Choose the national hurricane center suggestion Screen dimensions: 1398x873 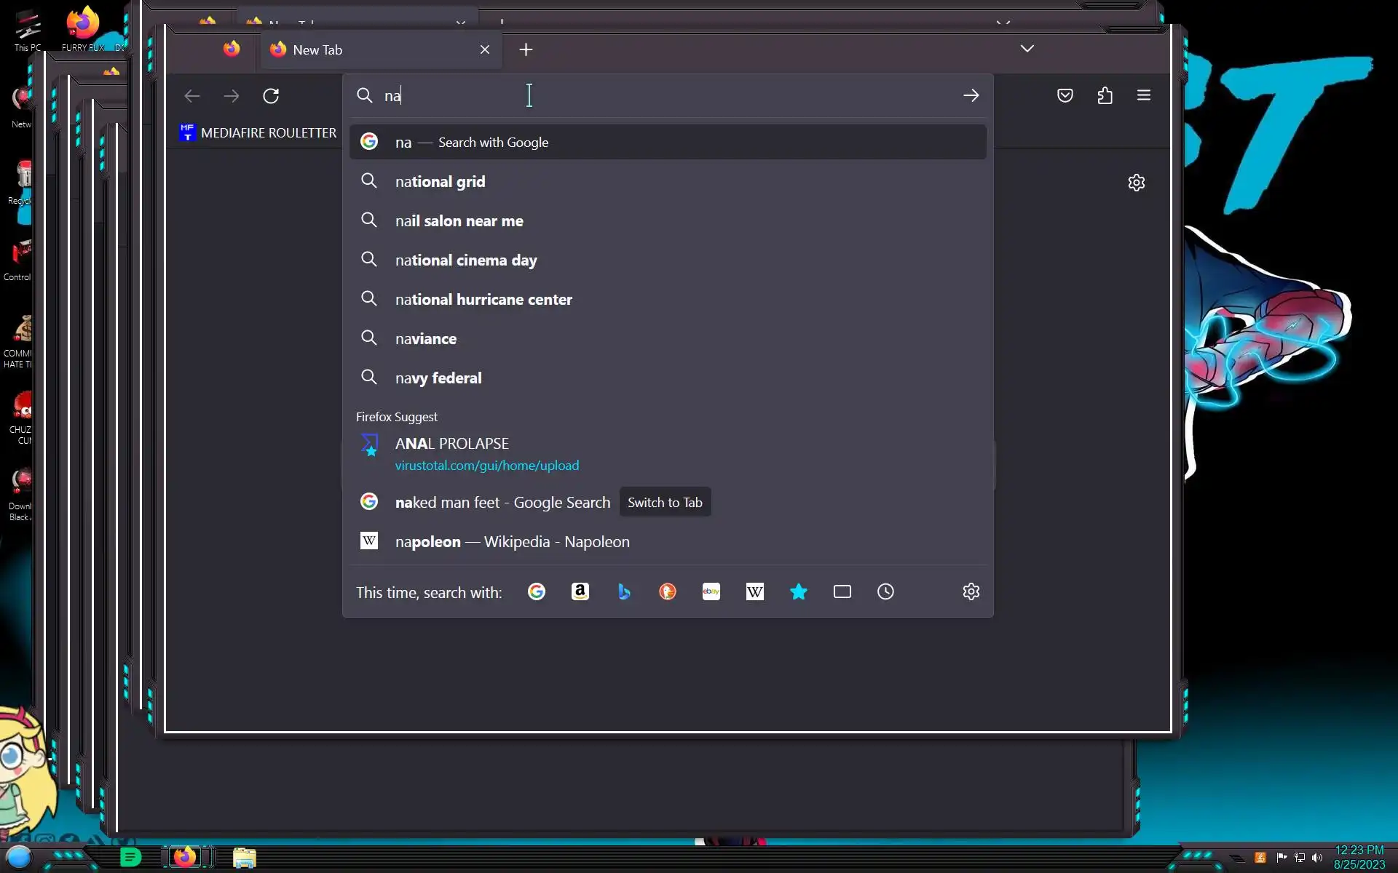click(x=483, y=300)
